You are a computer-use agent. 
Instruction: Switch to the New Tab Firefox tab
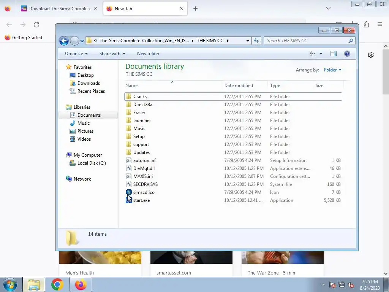[145, 9]
